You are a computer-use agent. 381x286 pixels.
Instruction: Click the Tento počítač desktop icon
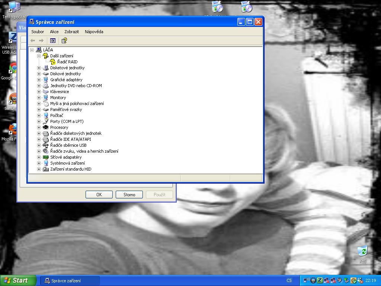coord(14,10)
